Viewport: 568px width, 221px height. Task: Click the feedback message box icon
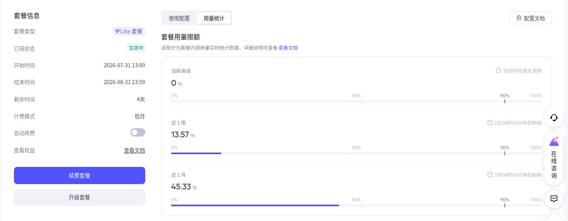coord(554,198)
